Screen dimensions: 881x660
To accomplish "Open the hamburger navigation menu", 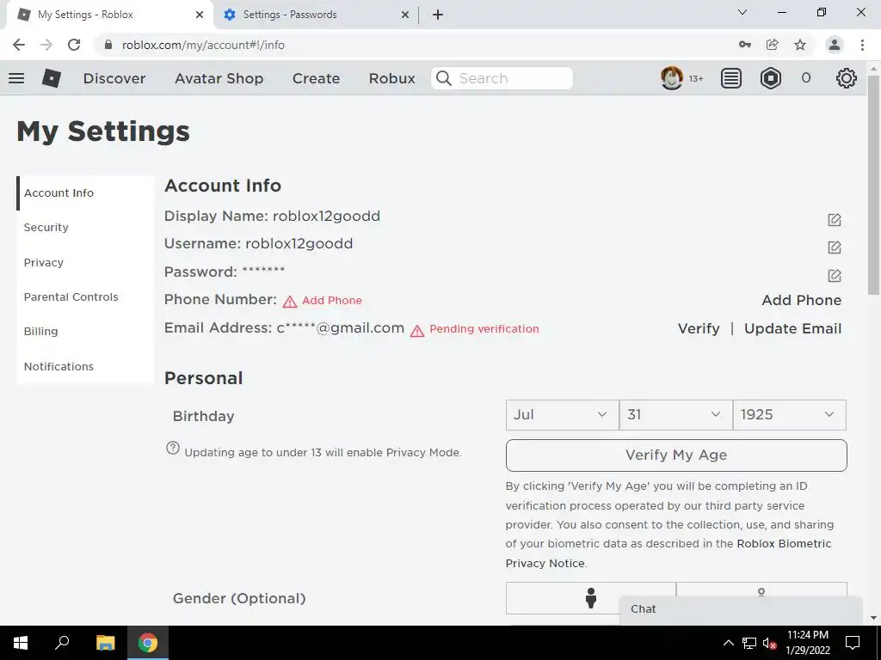I will [16, 78].
